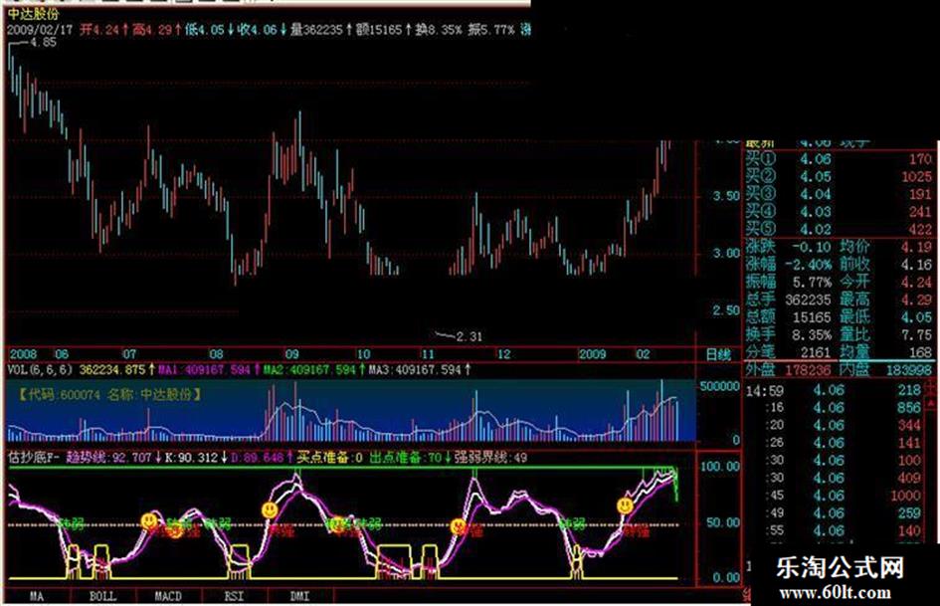
Task: Click the 内盘 183998 entry
Action: click(x=886, y=370)
